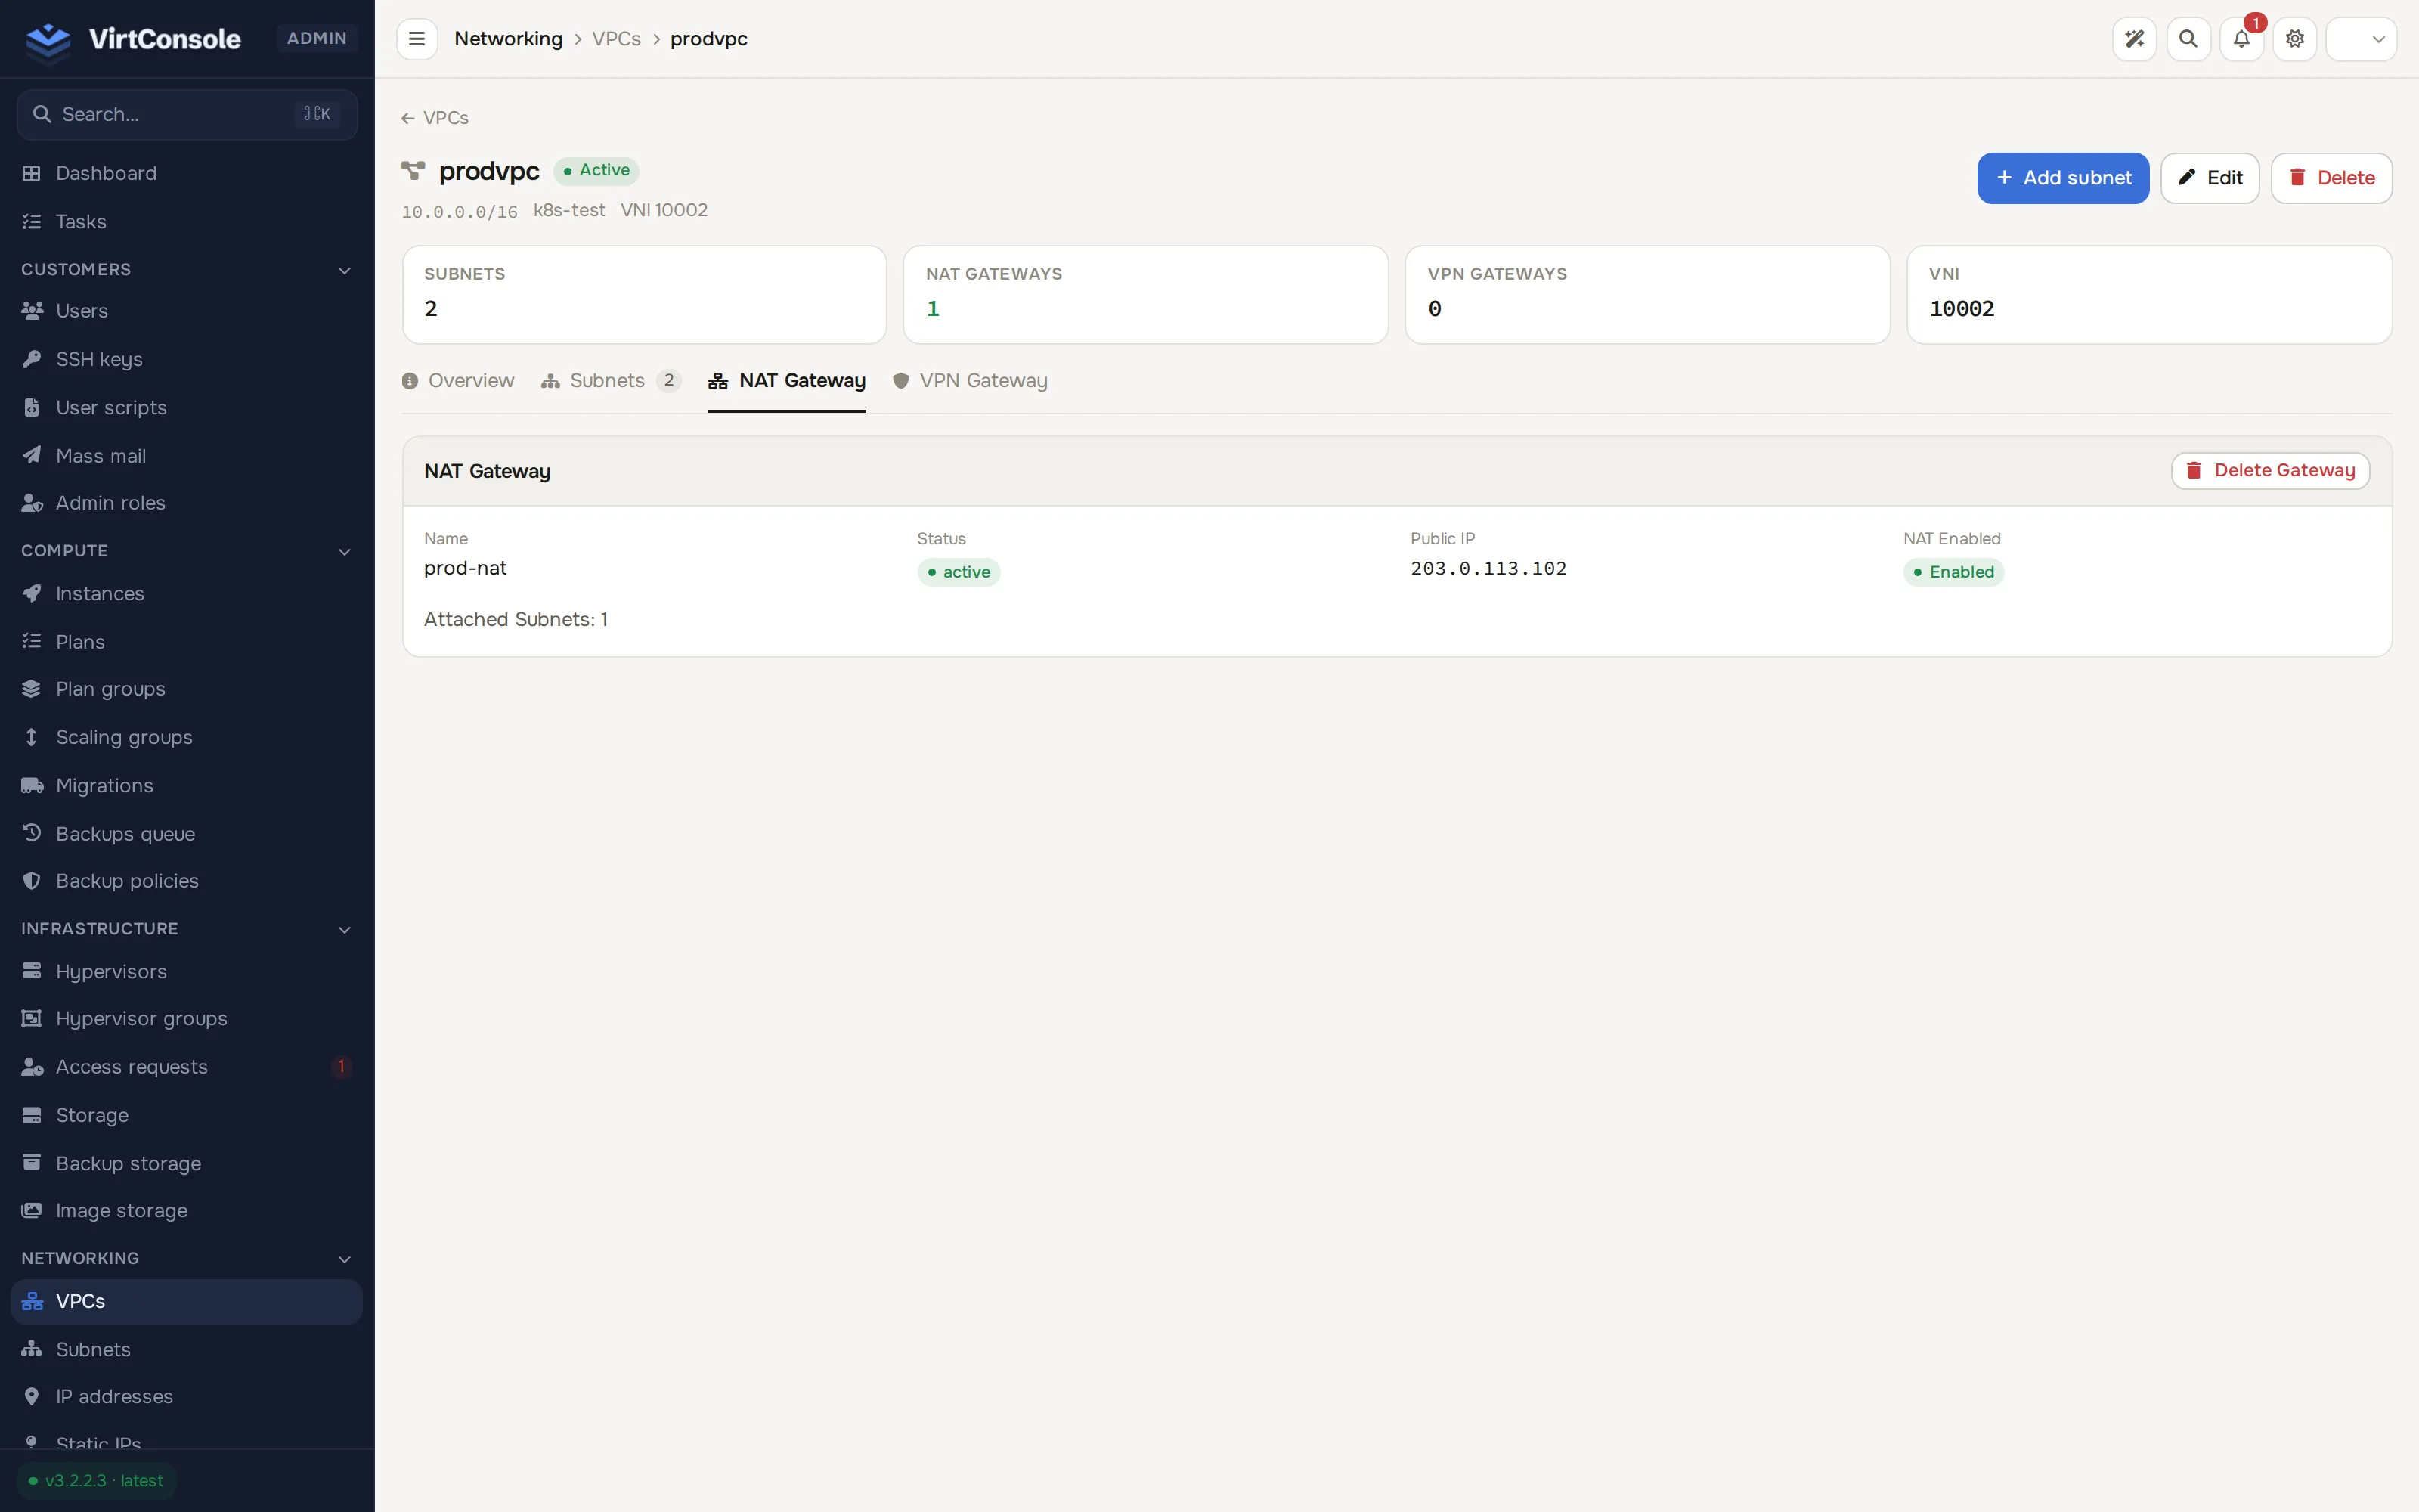Click the public IP 203.0.113.102
The image size is (2419, 1512).
point(1488,568)
